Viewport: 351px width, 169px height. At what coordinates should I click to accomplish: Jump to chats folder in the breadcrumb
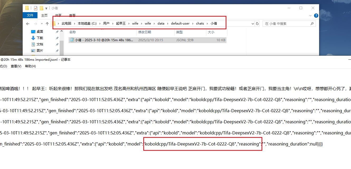[x=200, y=24]
